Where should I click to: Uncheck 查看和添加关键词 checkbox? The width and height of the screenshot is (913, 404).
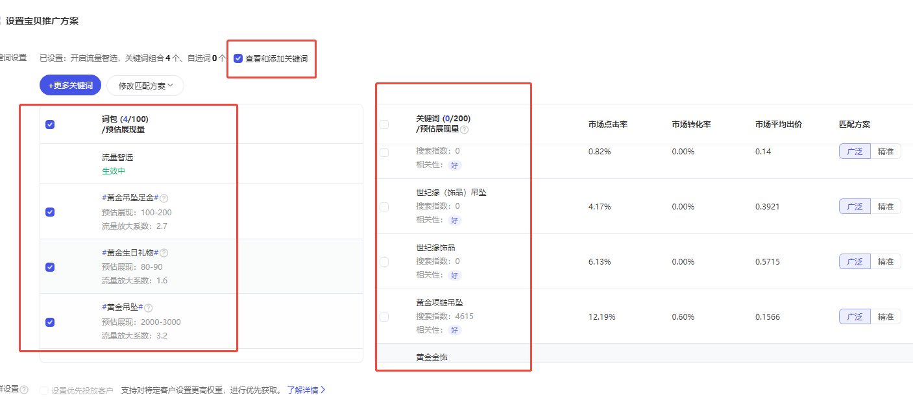point(238,58)
